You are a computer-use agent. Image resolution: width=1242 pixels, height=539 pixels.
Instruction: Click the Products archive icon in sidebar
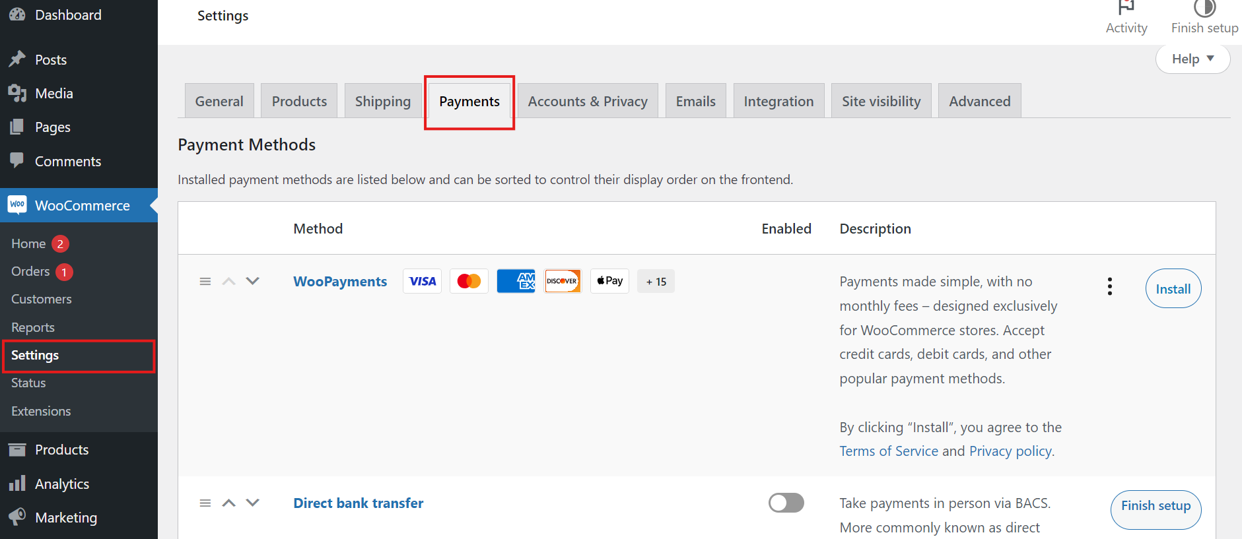click(x=17, y=449)
